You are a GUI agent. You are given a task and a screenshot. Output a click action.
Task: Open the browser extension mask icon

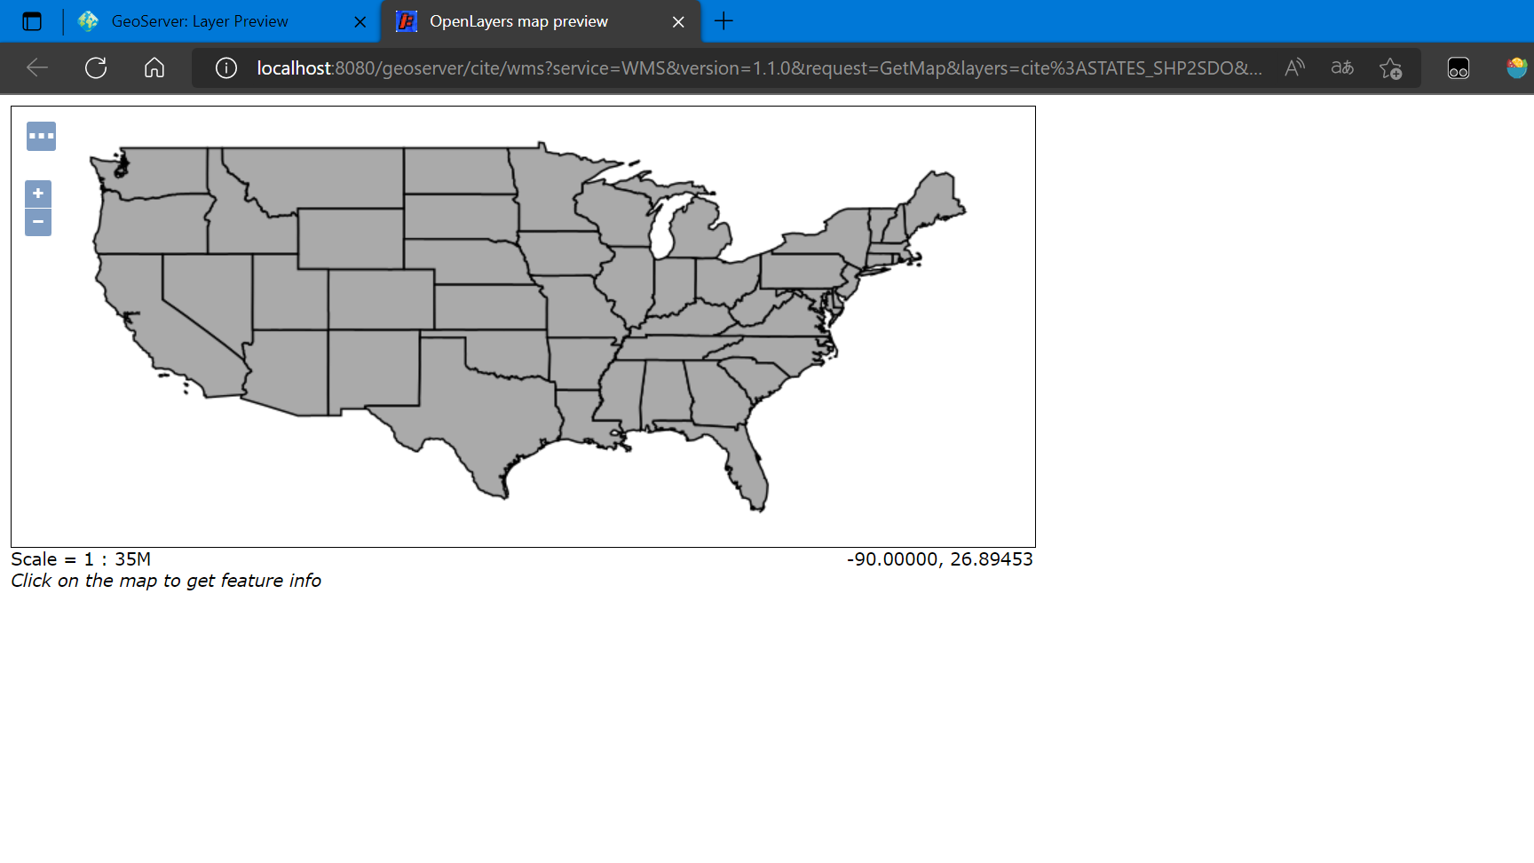tap(1459, 67)
